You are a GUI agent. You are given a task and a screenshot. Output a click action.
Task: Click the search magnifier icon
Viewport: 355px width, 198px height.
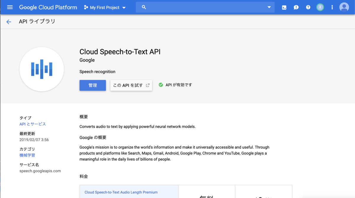tap(144, 7)
